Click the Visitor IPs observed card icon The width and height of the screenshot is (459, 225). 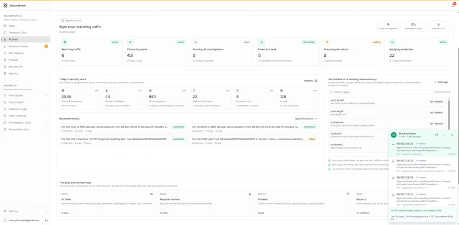tap(63, 90)
